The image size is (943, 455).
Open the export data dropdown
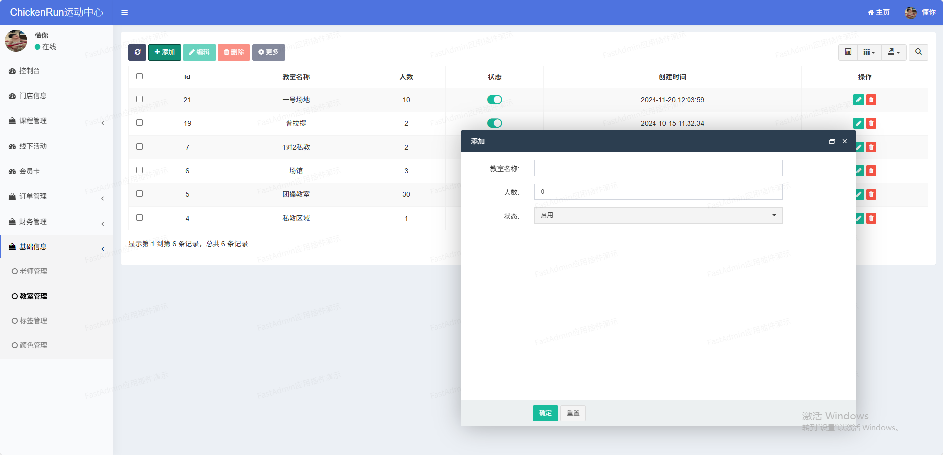pyautogui.click(x=894, y=52)
